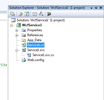Image resolution: width=104 pixels, height=100 pixels.
Task: Toggle the Solution Explorer auto-hide pin
Action: click(x=96, y=8)
